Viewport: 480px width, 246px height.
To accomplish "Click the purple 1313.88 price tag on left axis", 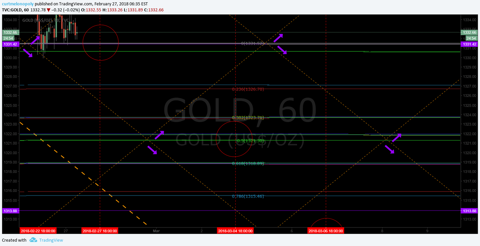I will tap(11, 211).
